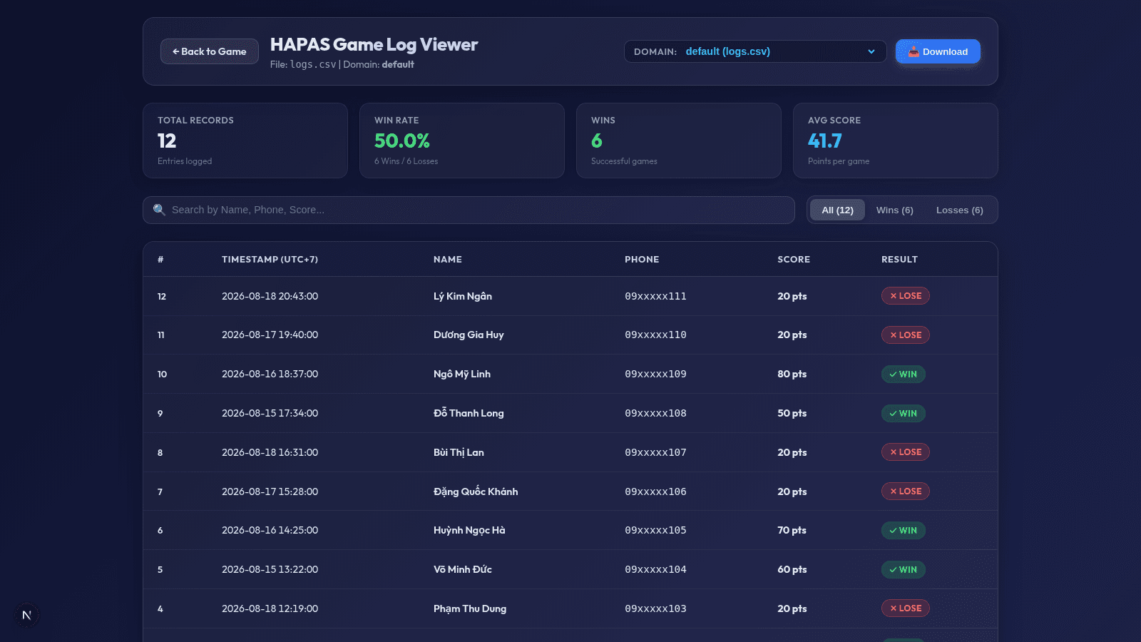The height and width of the screenshot is (642, 1141).
Task: Click the WIN badge for Huỳnh Ngọc Hà
Action: coord(903,531)
